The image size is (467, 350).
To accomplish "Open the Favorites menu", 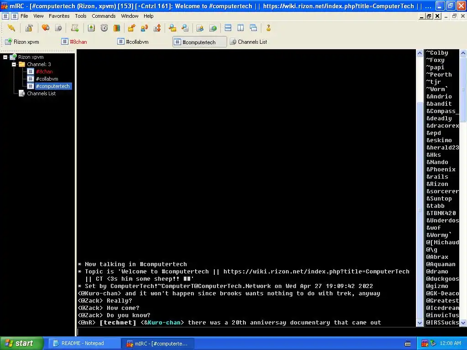I will coord(59,16).
